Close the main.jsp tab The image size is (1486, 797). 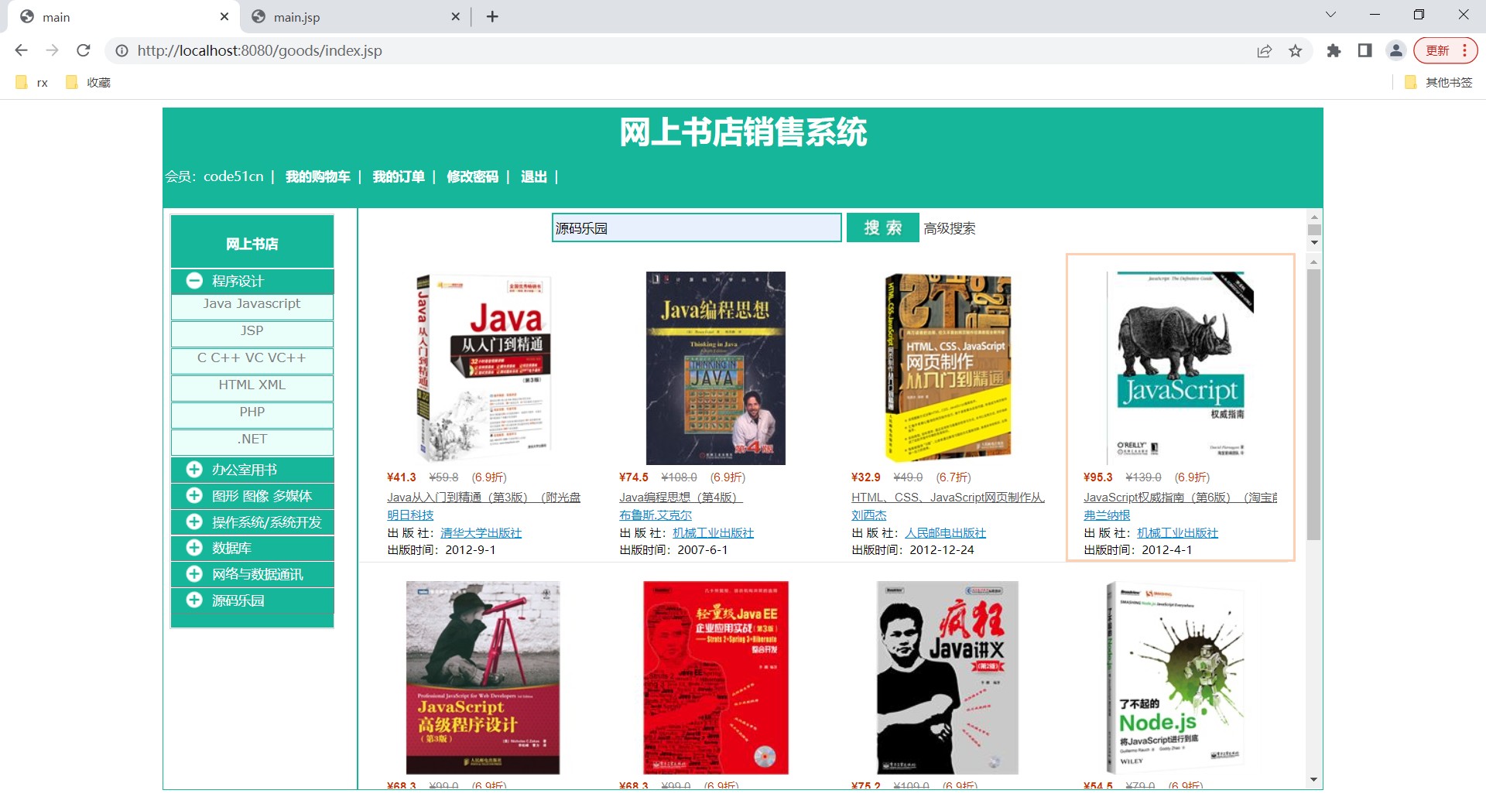455,16
